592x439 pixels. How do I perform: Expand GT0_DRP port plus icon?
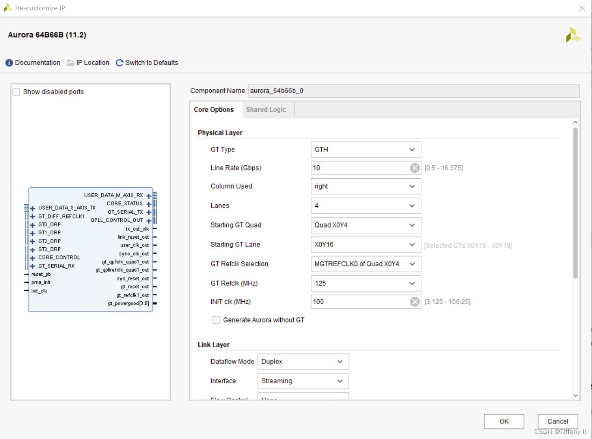(33, 225)
